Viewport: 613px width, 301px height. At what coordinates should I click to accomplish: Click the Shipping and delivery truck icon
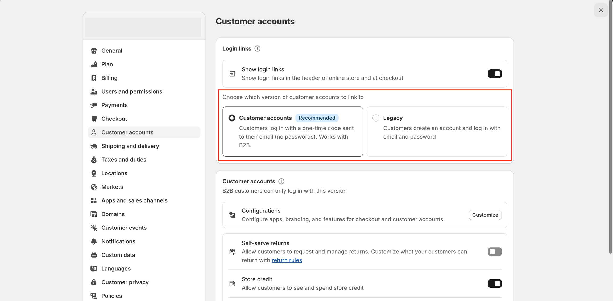coord(94,146)
